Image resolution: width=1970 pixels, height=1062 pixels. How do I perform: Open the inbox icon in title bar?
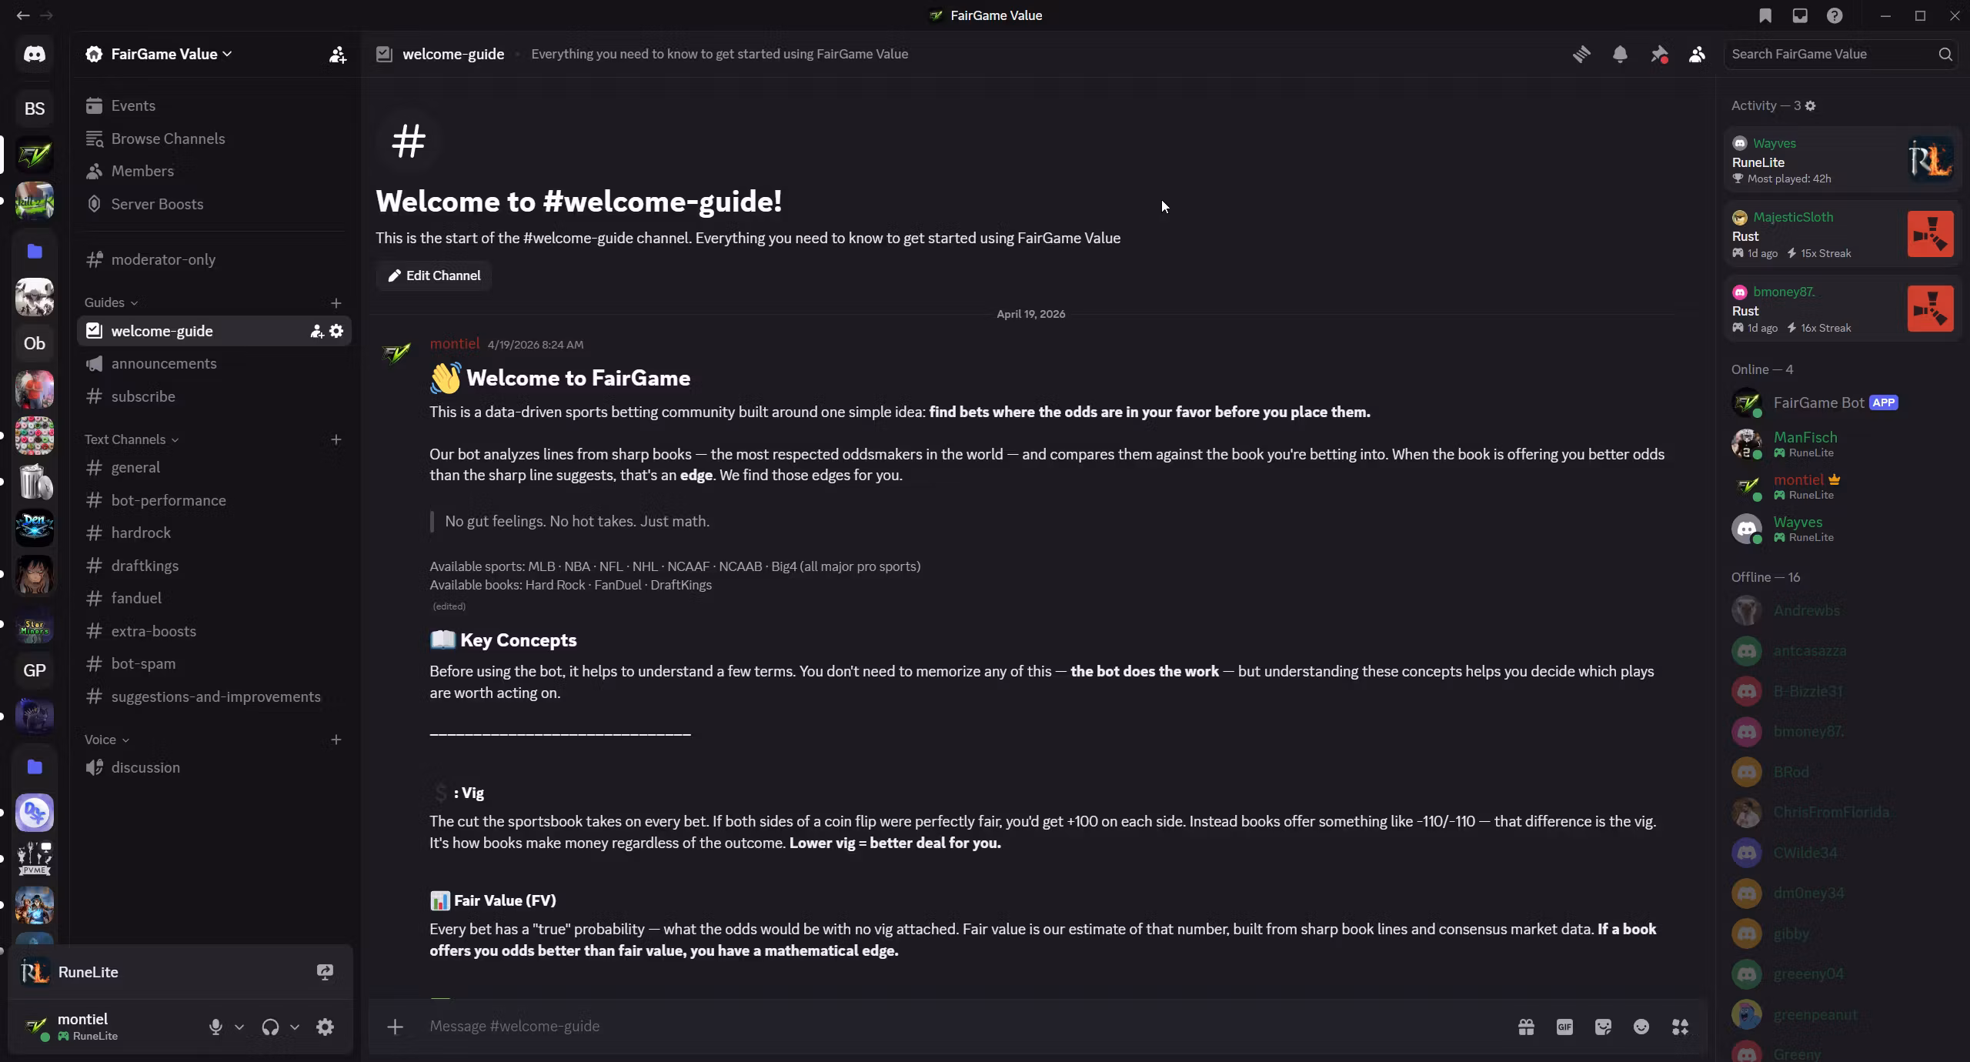[1800, 15]
